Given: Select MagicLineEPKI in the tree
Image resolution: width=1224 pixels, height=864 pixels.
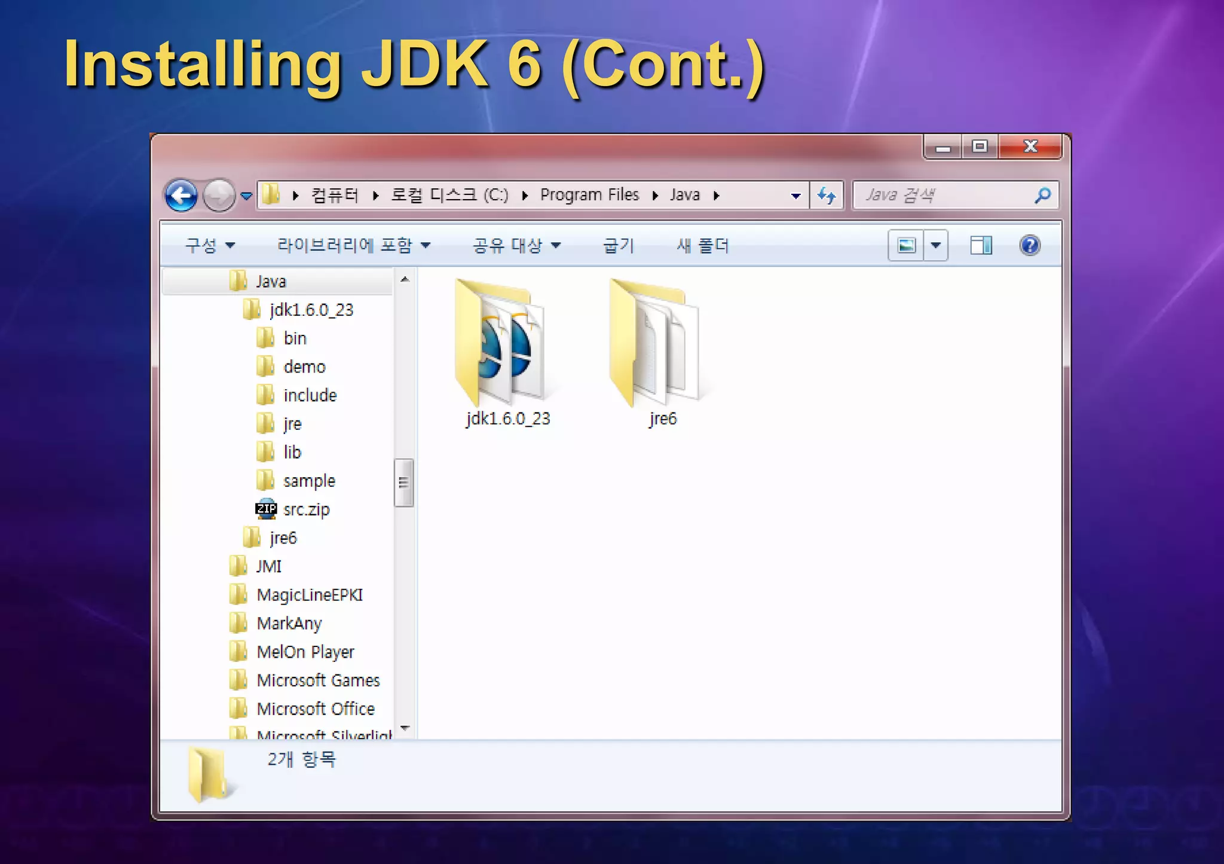Looking at the screenshot, I should pos(309,595).
